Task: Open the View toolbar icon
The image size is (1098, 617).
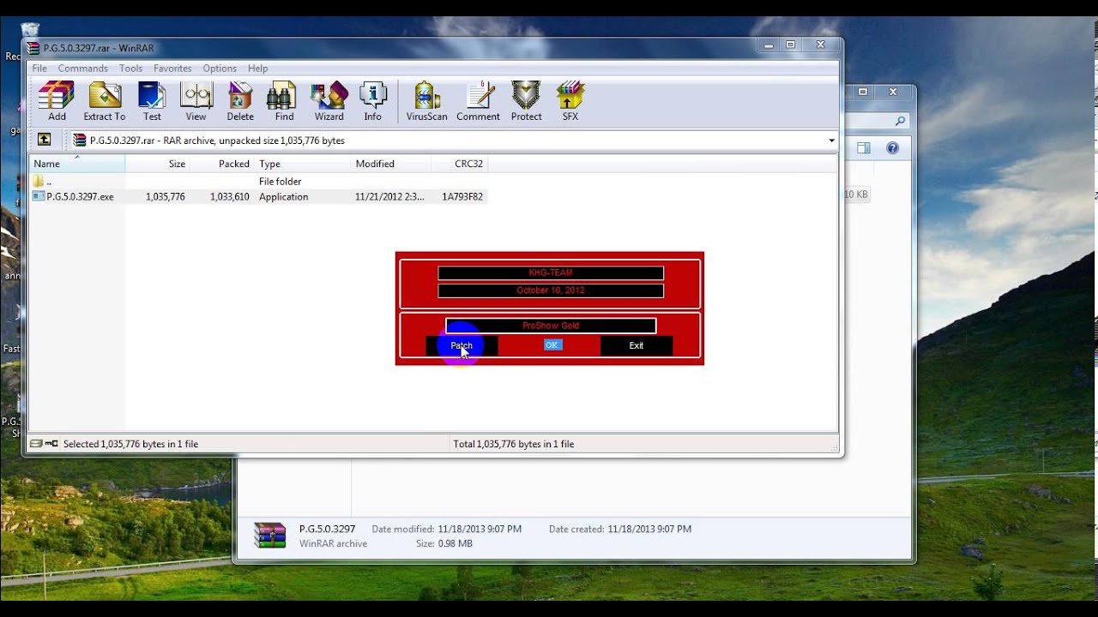Action: click(196, 101)
